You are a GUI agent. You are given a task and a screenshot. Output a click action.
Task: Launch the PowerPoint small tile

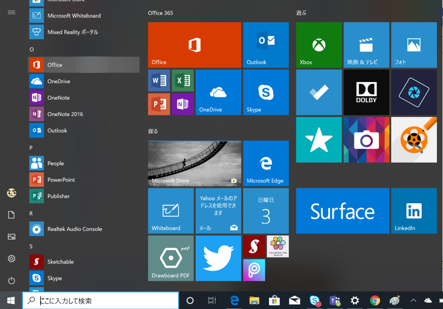point(159,104)
